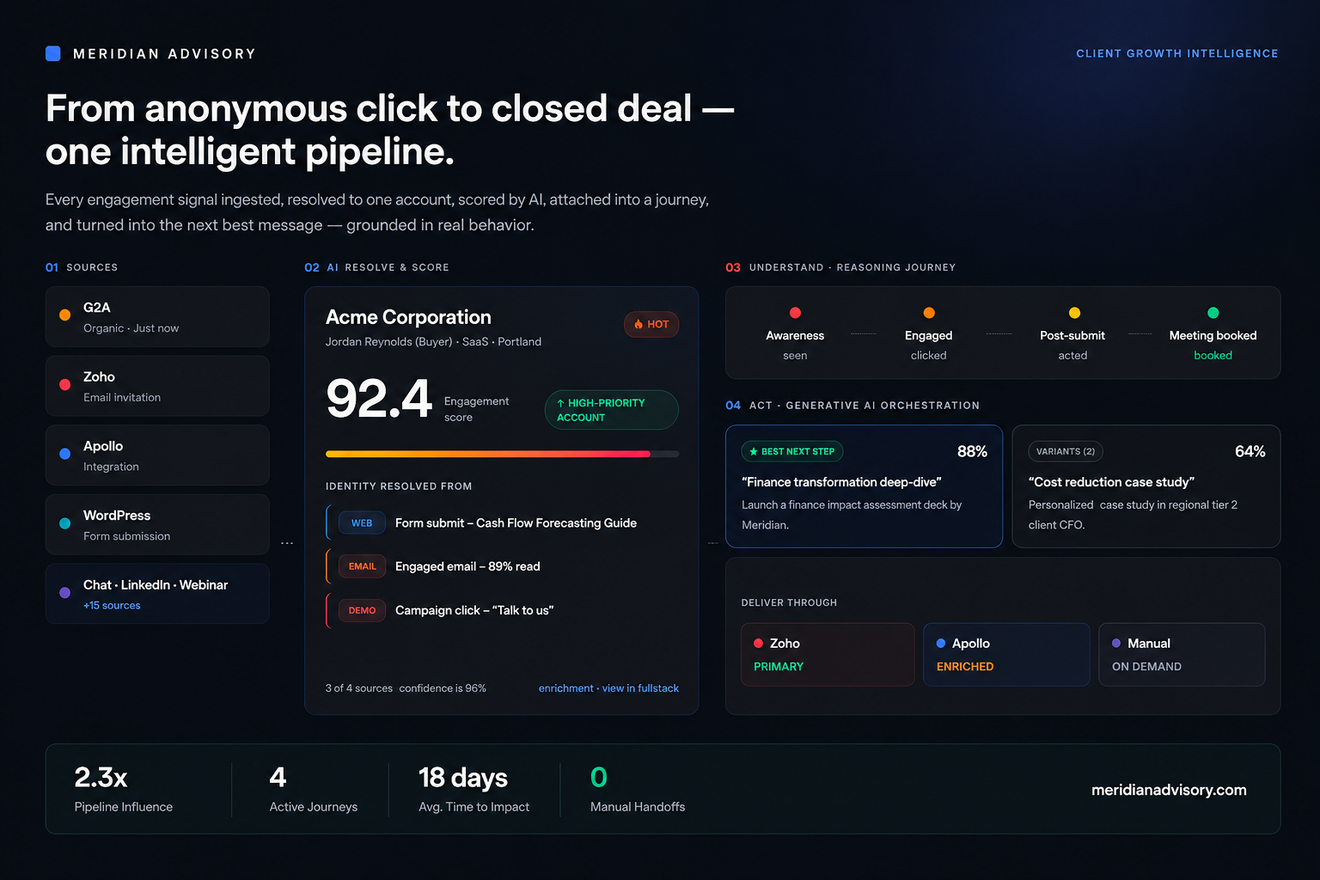Click the VARIANTS (2) pill
The height and width of the screenshot is (880, 1320).
[x=1066, y=451]
